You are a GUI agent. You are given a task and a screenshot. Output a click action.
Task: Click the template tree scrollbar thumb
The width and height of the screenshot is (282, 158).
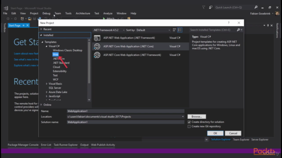[89, 62]
